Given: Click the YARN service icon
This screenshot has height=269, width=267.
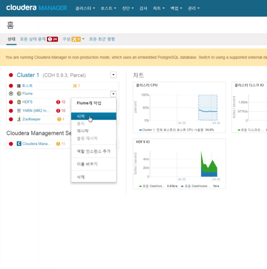Looking at the screenshot, I should click(x=19, y=111).
